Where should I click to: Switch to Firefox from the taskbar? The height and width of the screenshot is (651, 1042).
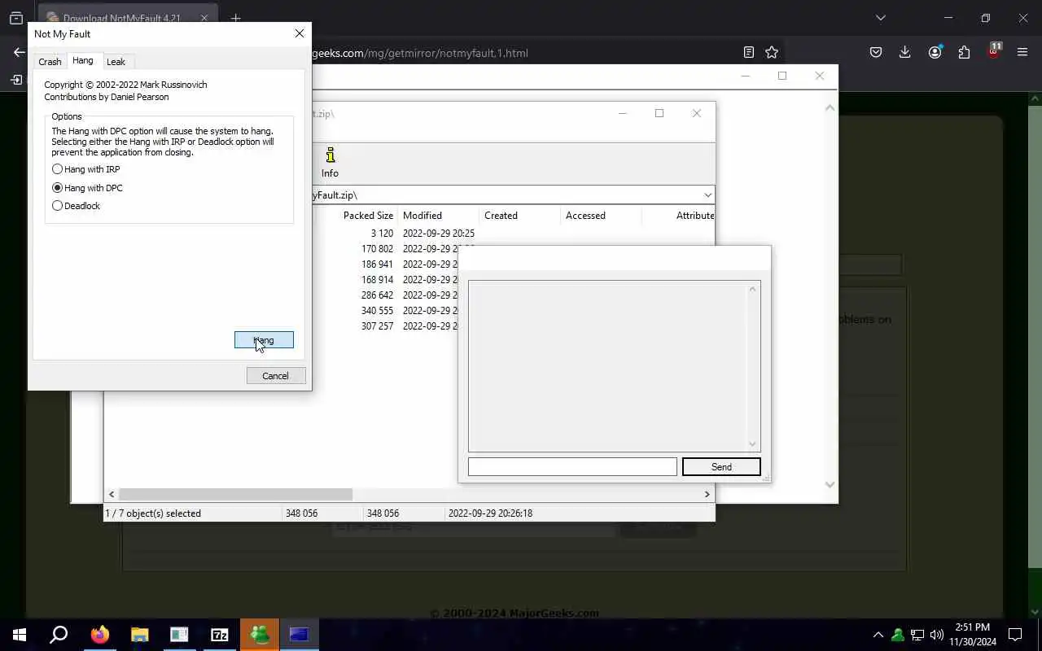click(100, 635)
